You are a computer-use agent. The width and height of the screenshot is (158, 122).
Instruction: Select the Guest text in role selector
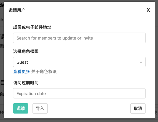[x=22, y=62]
